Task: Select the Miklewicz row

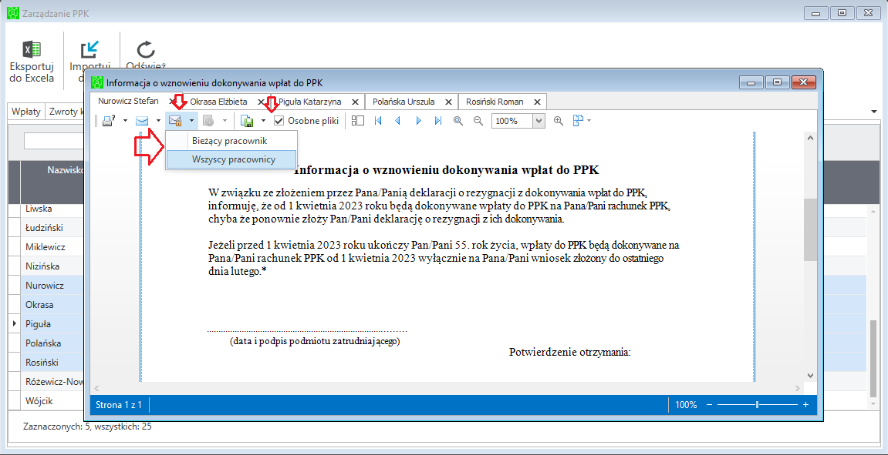Action: tap(46, 247)
